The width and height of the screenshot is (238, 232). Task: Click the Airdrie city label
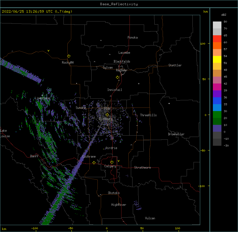pos(111,148)
